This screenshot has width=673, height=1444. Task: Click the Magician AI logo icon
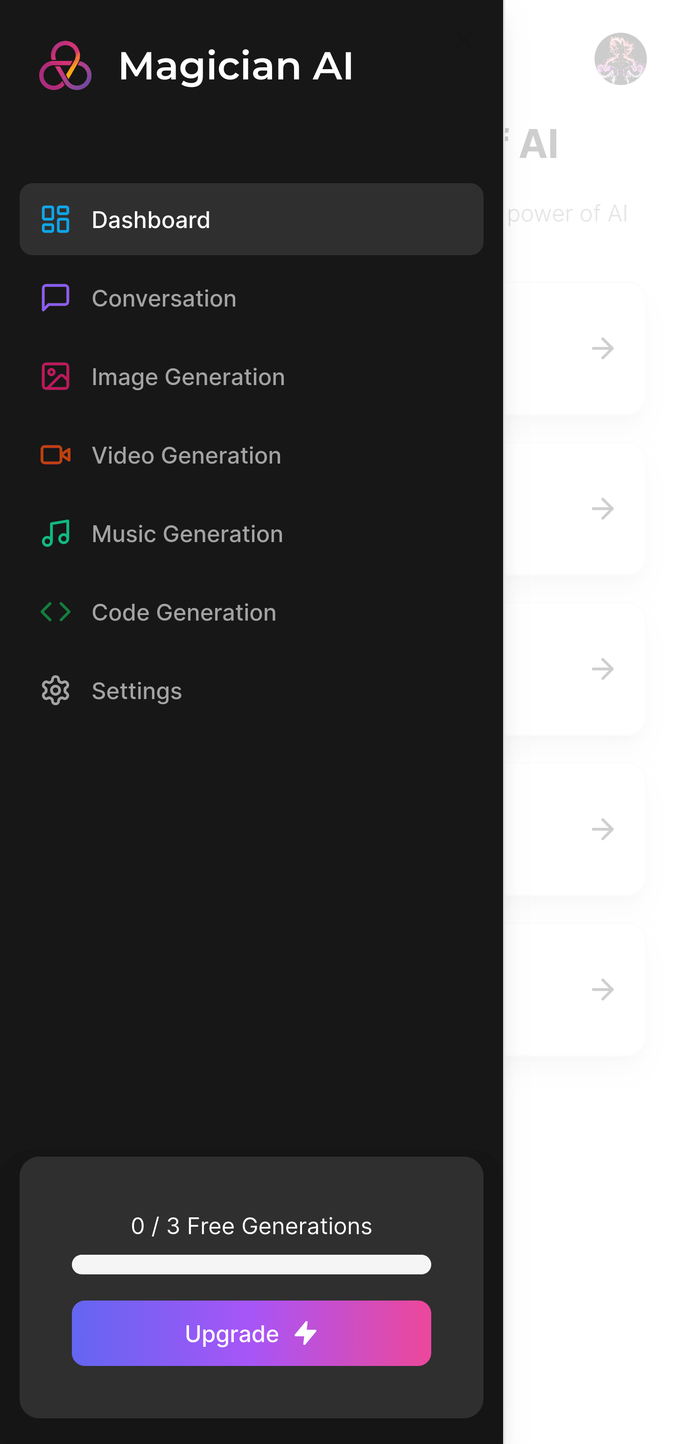click(x=65, y=65)
